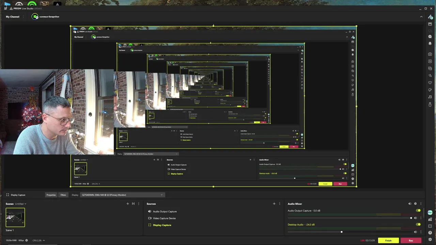Open resolution settings gear near 60fps
The width and height of the screenshot is (436, 245).
[27, 240]
